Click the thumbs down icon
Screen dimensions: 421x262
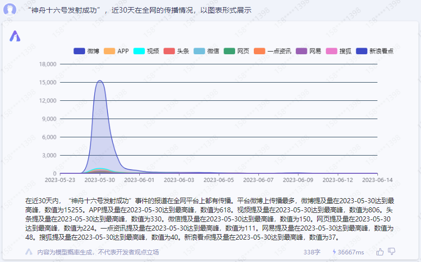click(x=392, y=251)
